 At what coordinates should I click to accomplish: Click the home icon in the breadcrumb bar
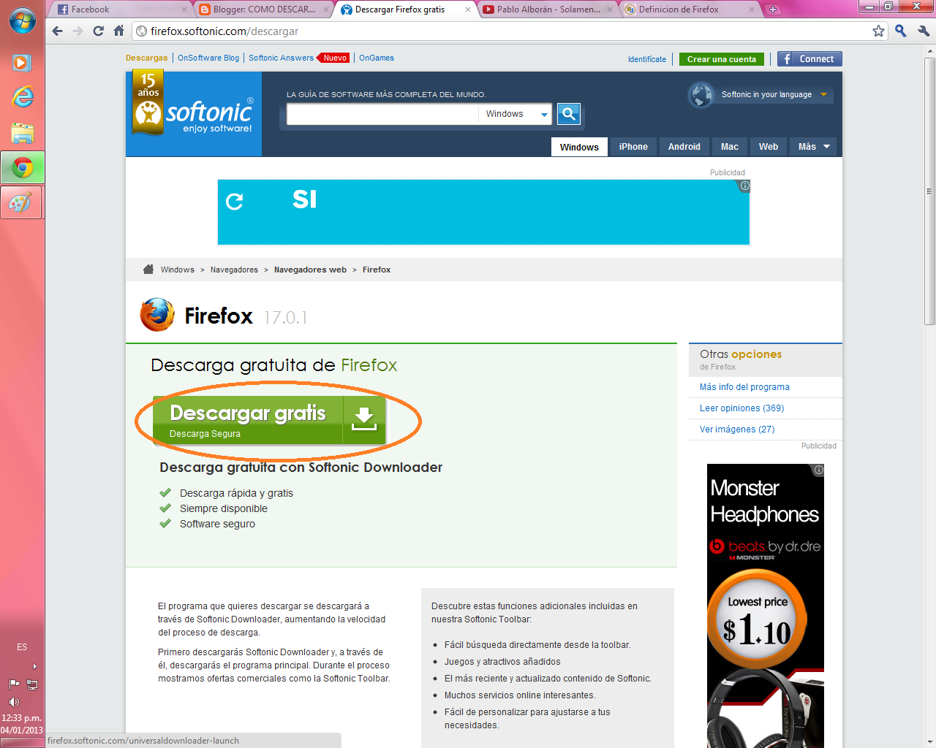(x=148, y=269)
